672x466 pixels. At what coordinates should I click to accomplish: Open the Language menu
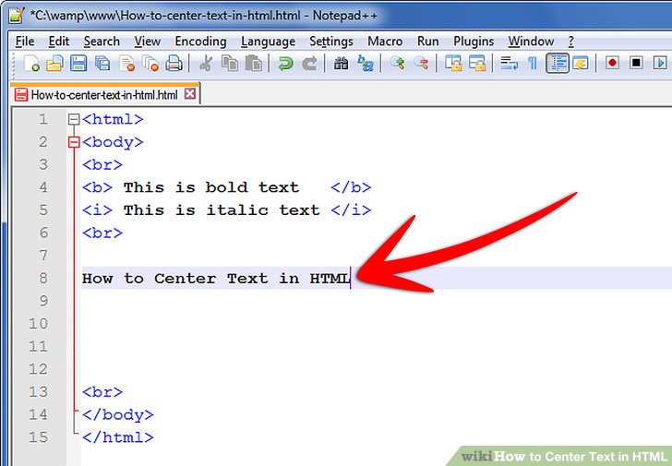(268, 42)
